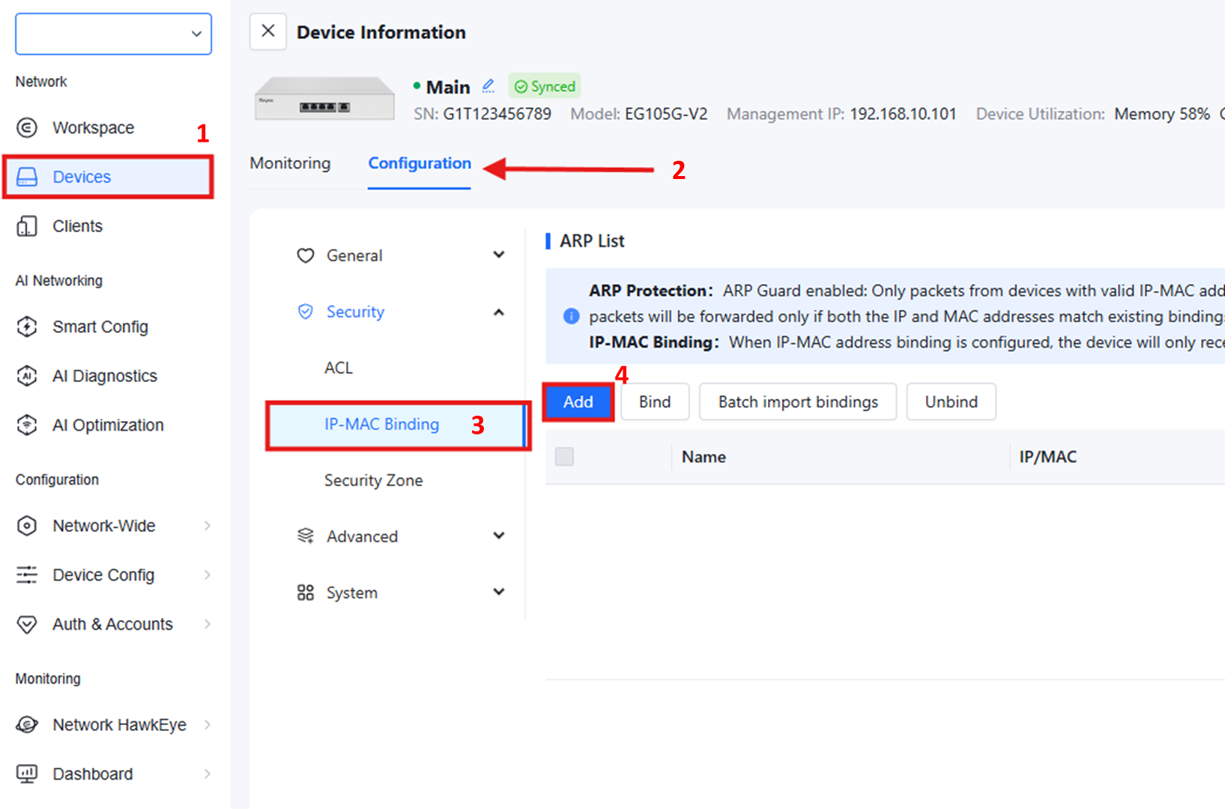Open Clients via its sidebar icon
Viewport: 1225px width, 809px height.
coord(27,226)
